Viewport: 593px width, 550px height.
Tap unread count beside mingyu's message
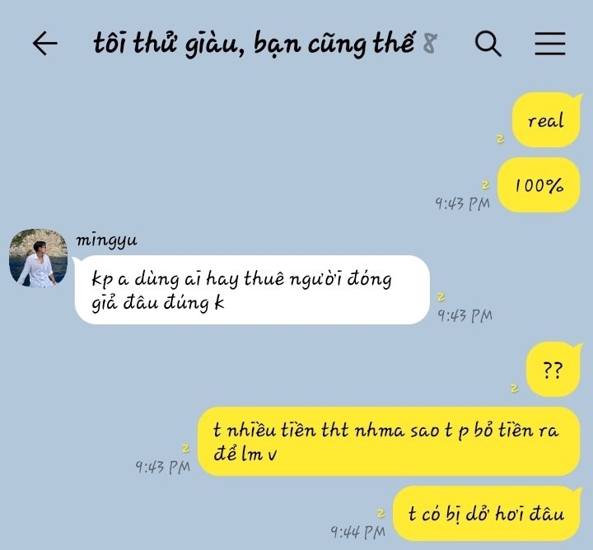441,296
